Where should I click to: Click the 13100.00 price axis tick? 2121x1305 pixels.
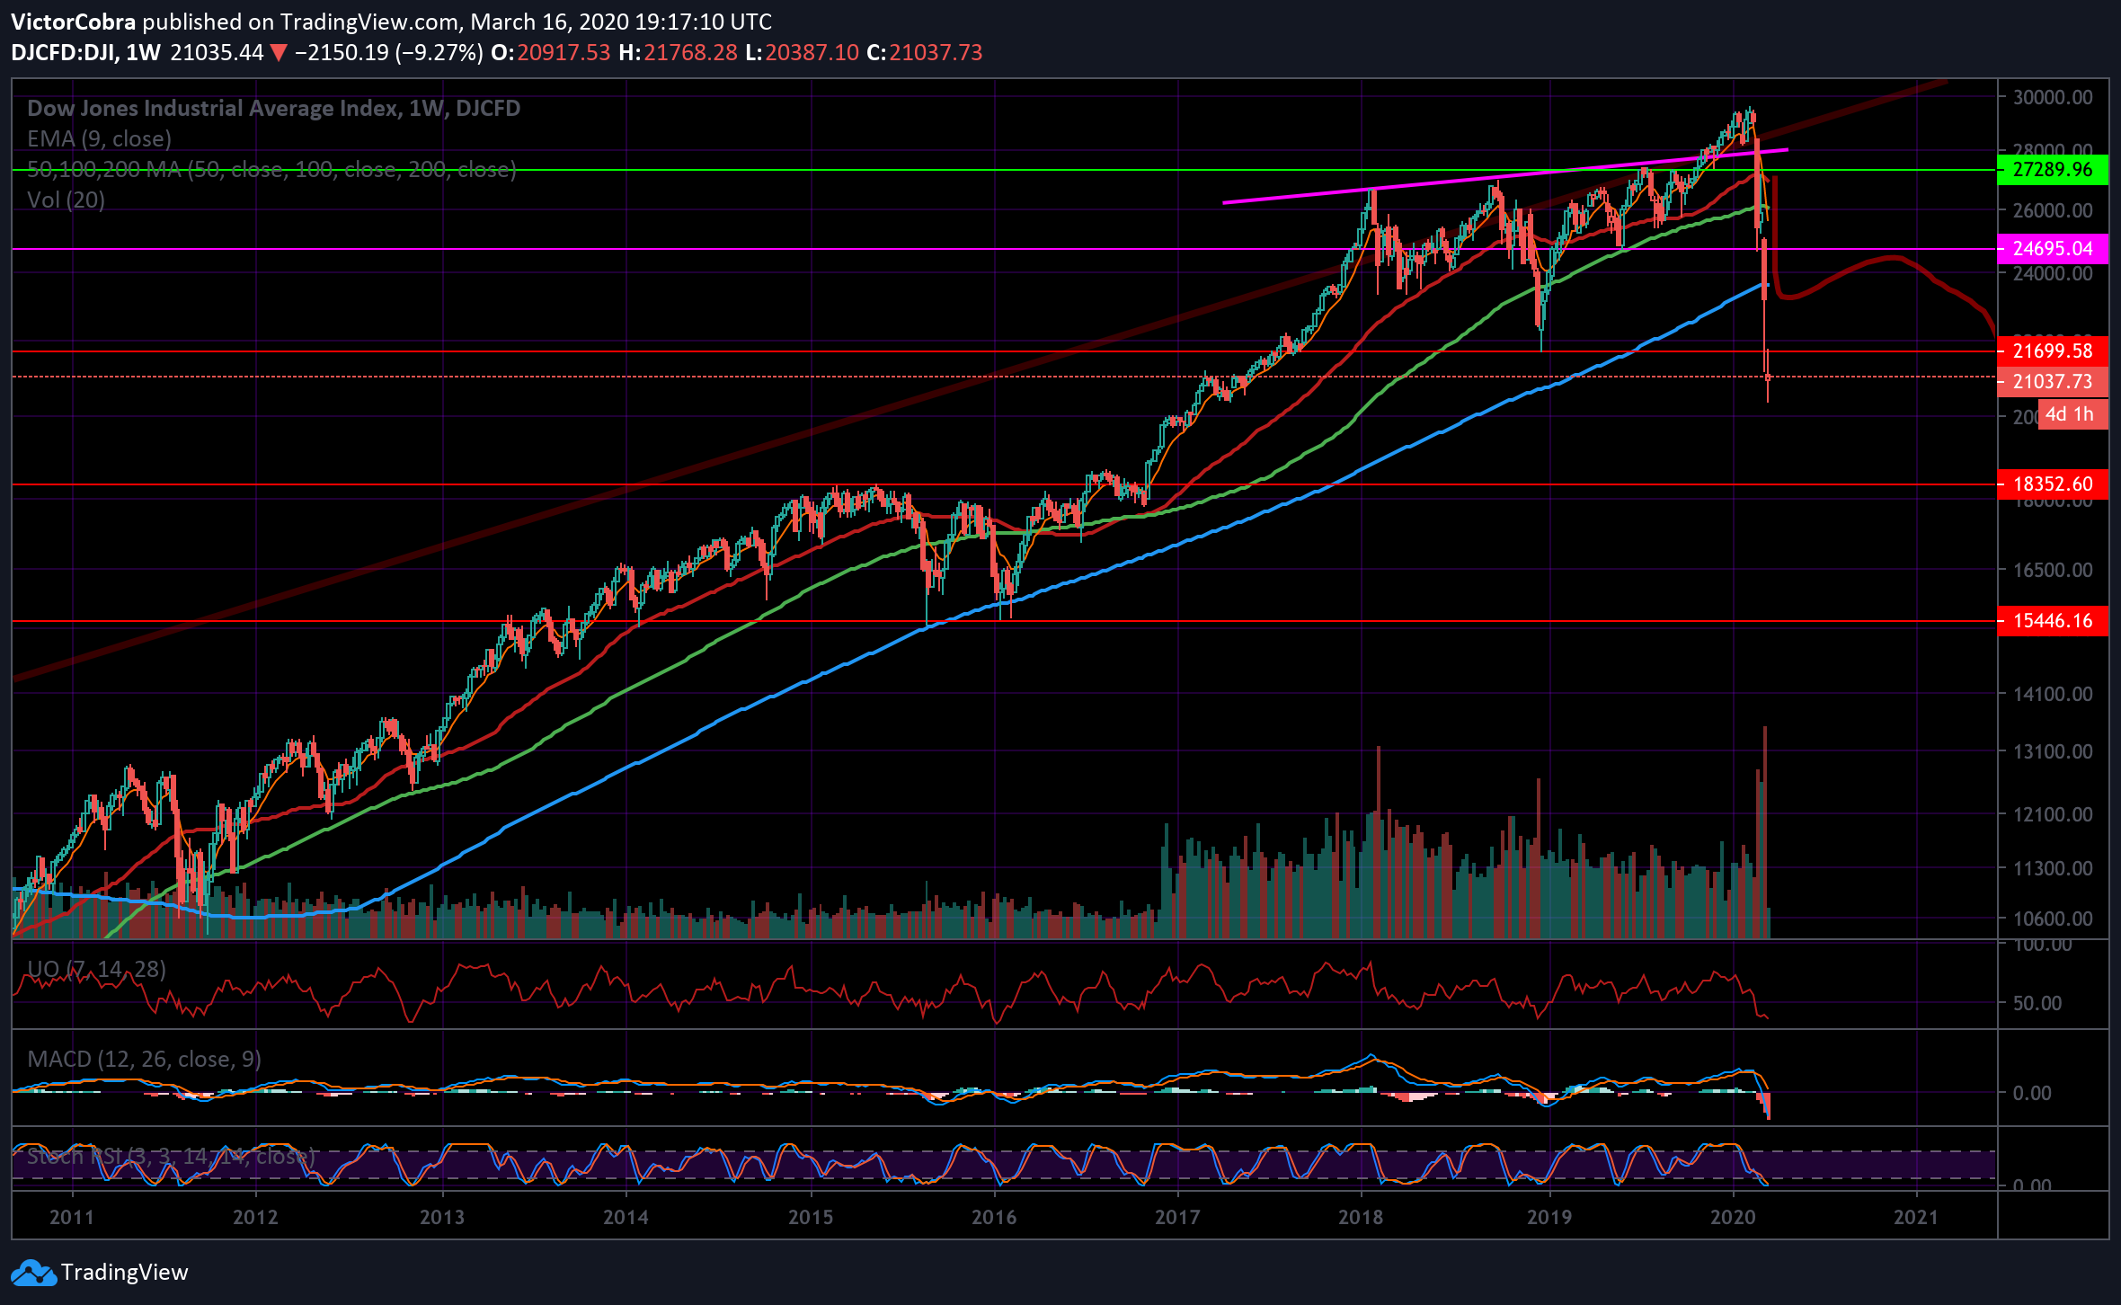(x=2053, y=751)
